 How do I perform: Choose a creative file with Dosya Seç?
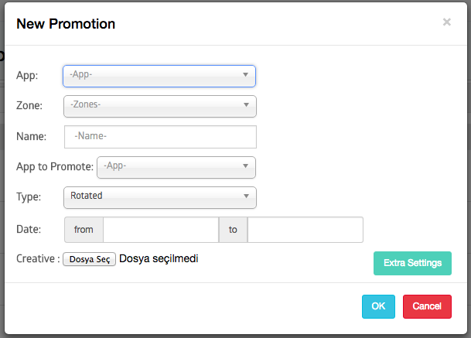coord(89,259)
